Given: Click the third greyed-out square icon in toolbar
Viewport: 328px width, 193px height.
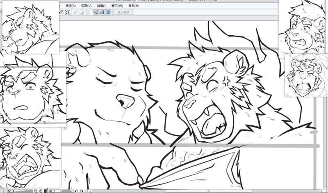Looking at the screenshot, I should tap(88, 12).
